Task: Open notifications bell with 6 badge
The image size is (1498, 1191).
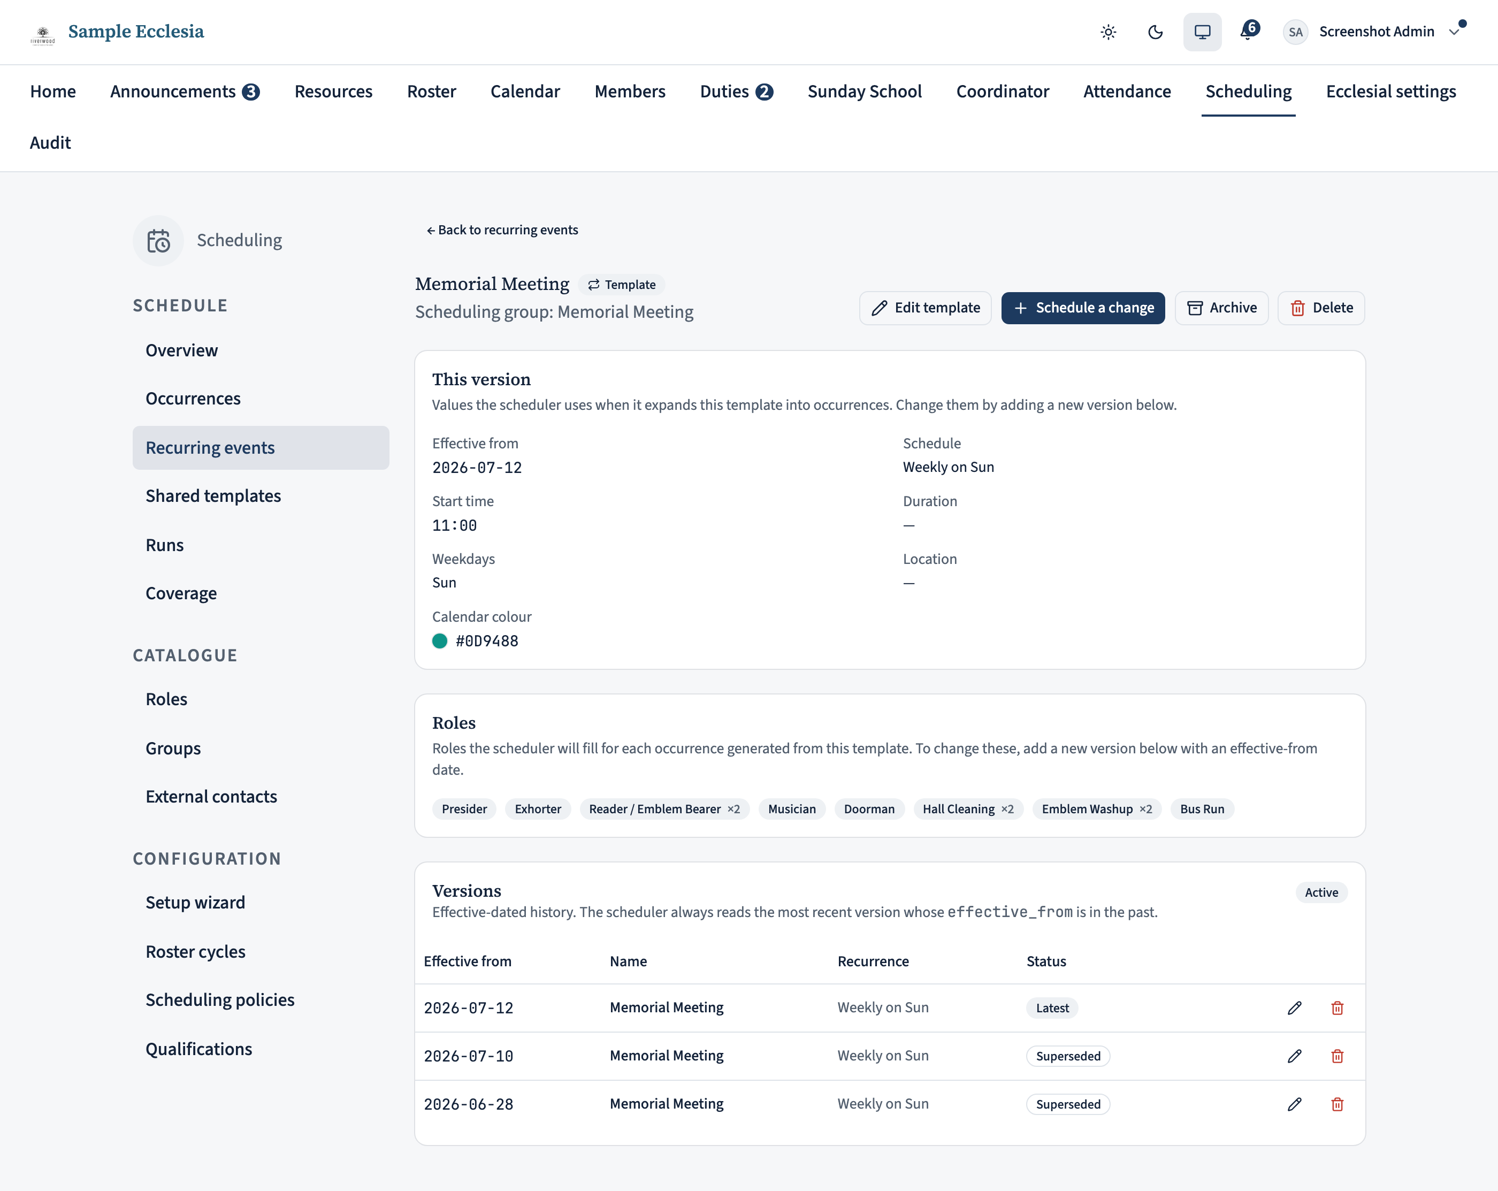Action: click(1249, 30)
